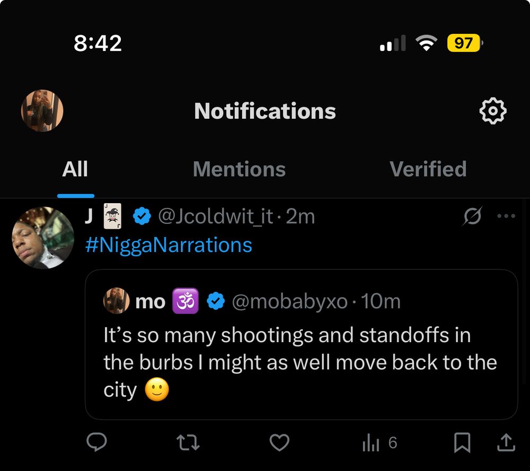Share the post via upload arrow icon
The width and height of the screenshot is (530, 471).
pyautogui.click(x=506, y=442)
